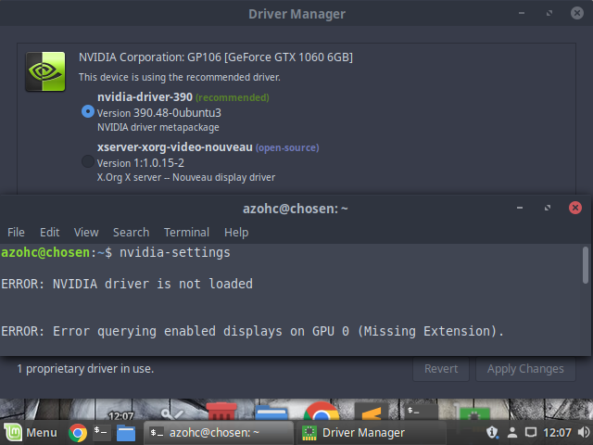Maximize the azohc@chosen terminal window

tap(548, 208)
